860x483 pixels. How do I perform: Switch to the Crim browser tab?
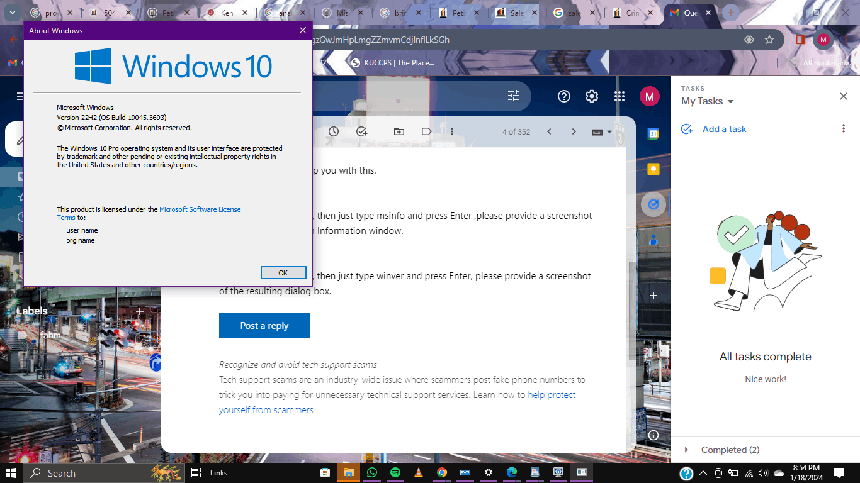633,13
